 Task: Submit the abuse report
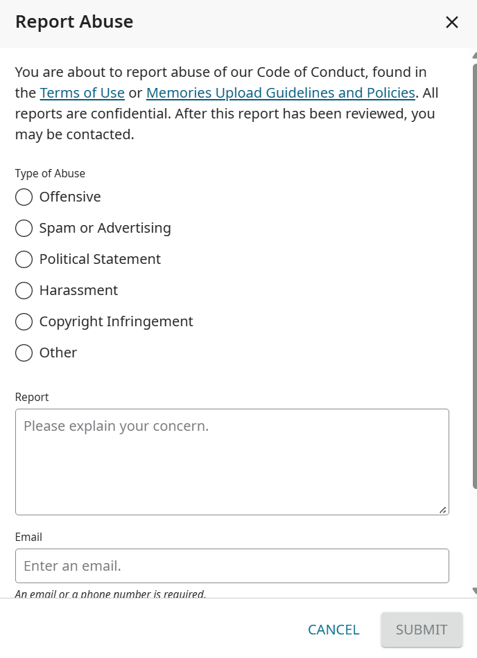(x=422, y=630)
